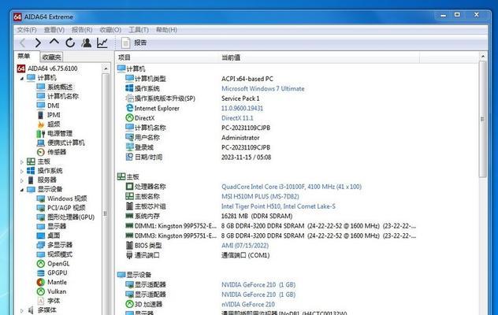
Task: Select 图形处理器(GPU) in the tree
Action: pyautogui.click(x=71, y=217)
